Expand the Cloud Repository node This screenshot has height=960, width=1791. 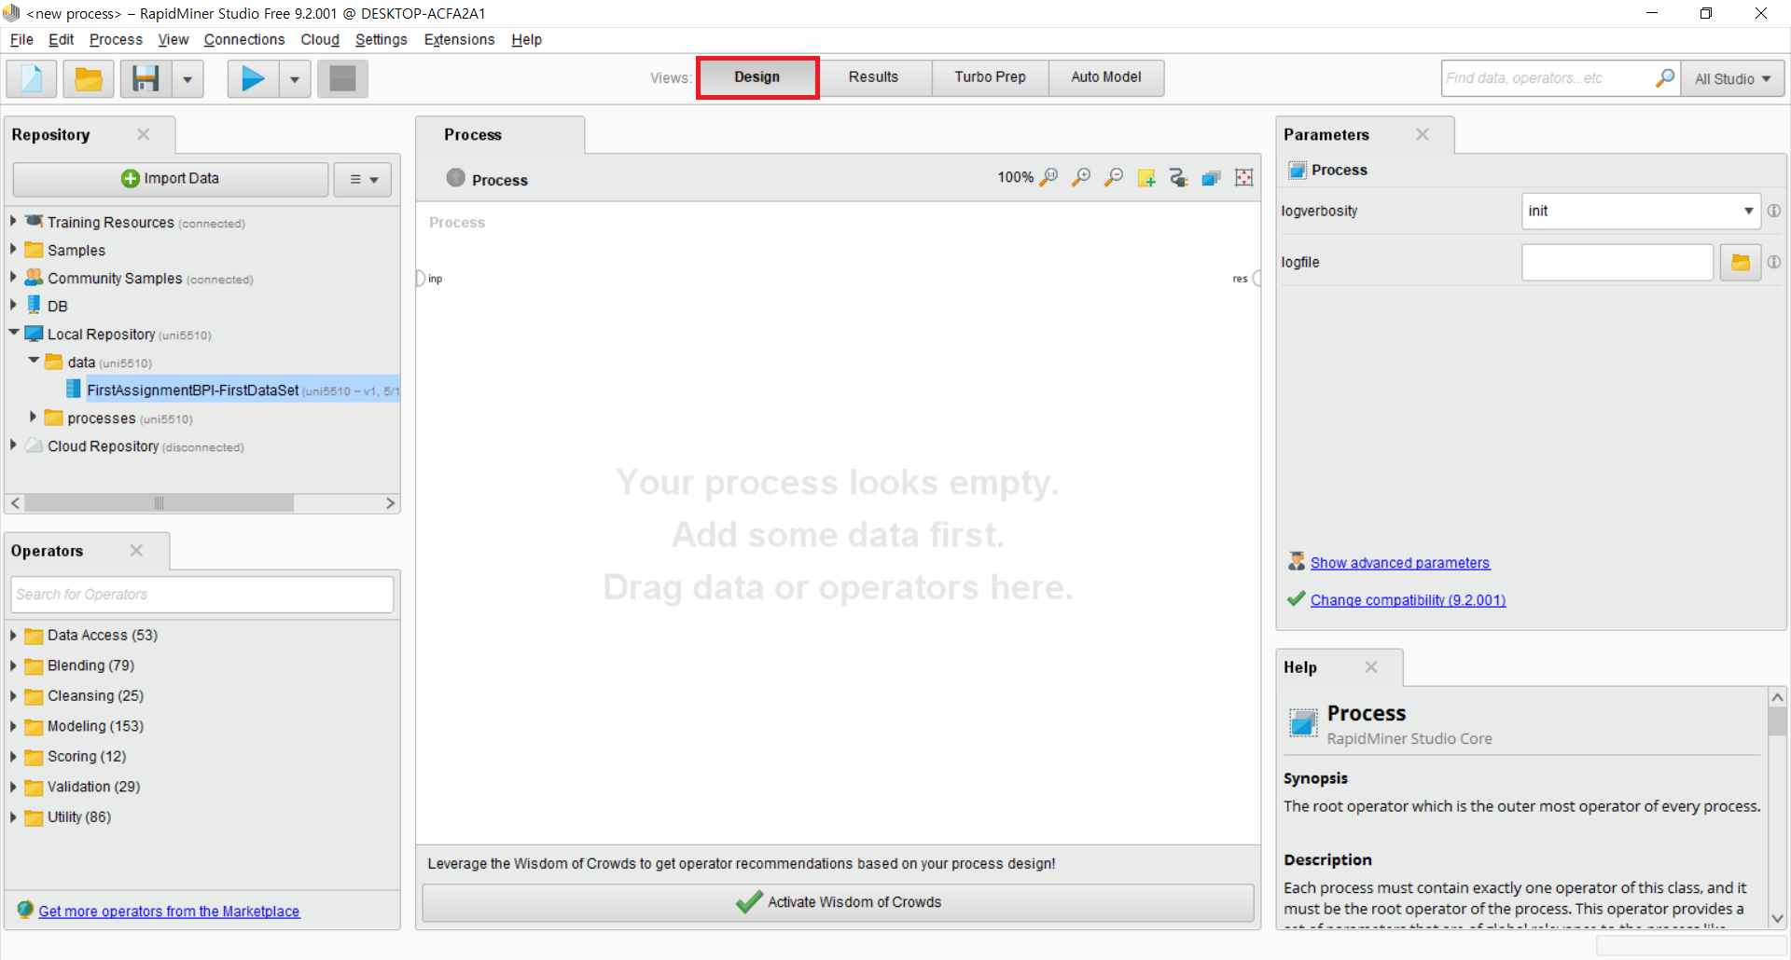coord(13,446)
